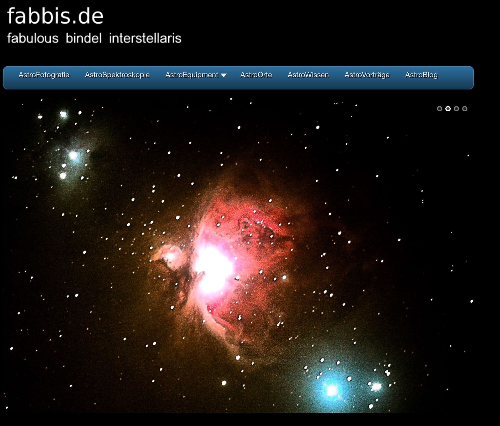Select AstroEquipment in the navigation bar
Screen dimensions: 500x426
192,75
